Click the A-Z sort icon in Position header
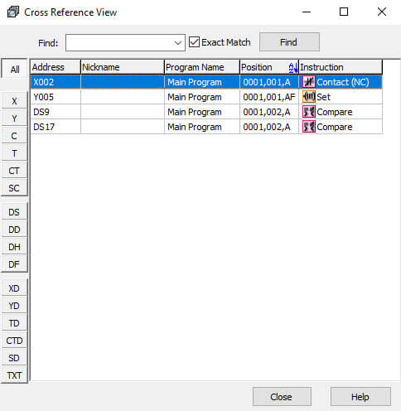 [293, 67]
